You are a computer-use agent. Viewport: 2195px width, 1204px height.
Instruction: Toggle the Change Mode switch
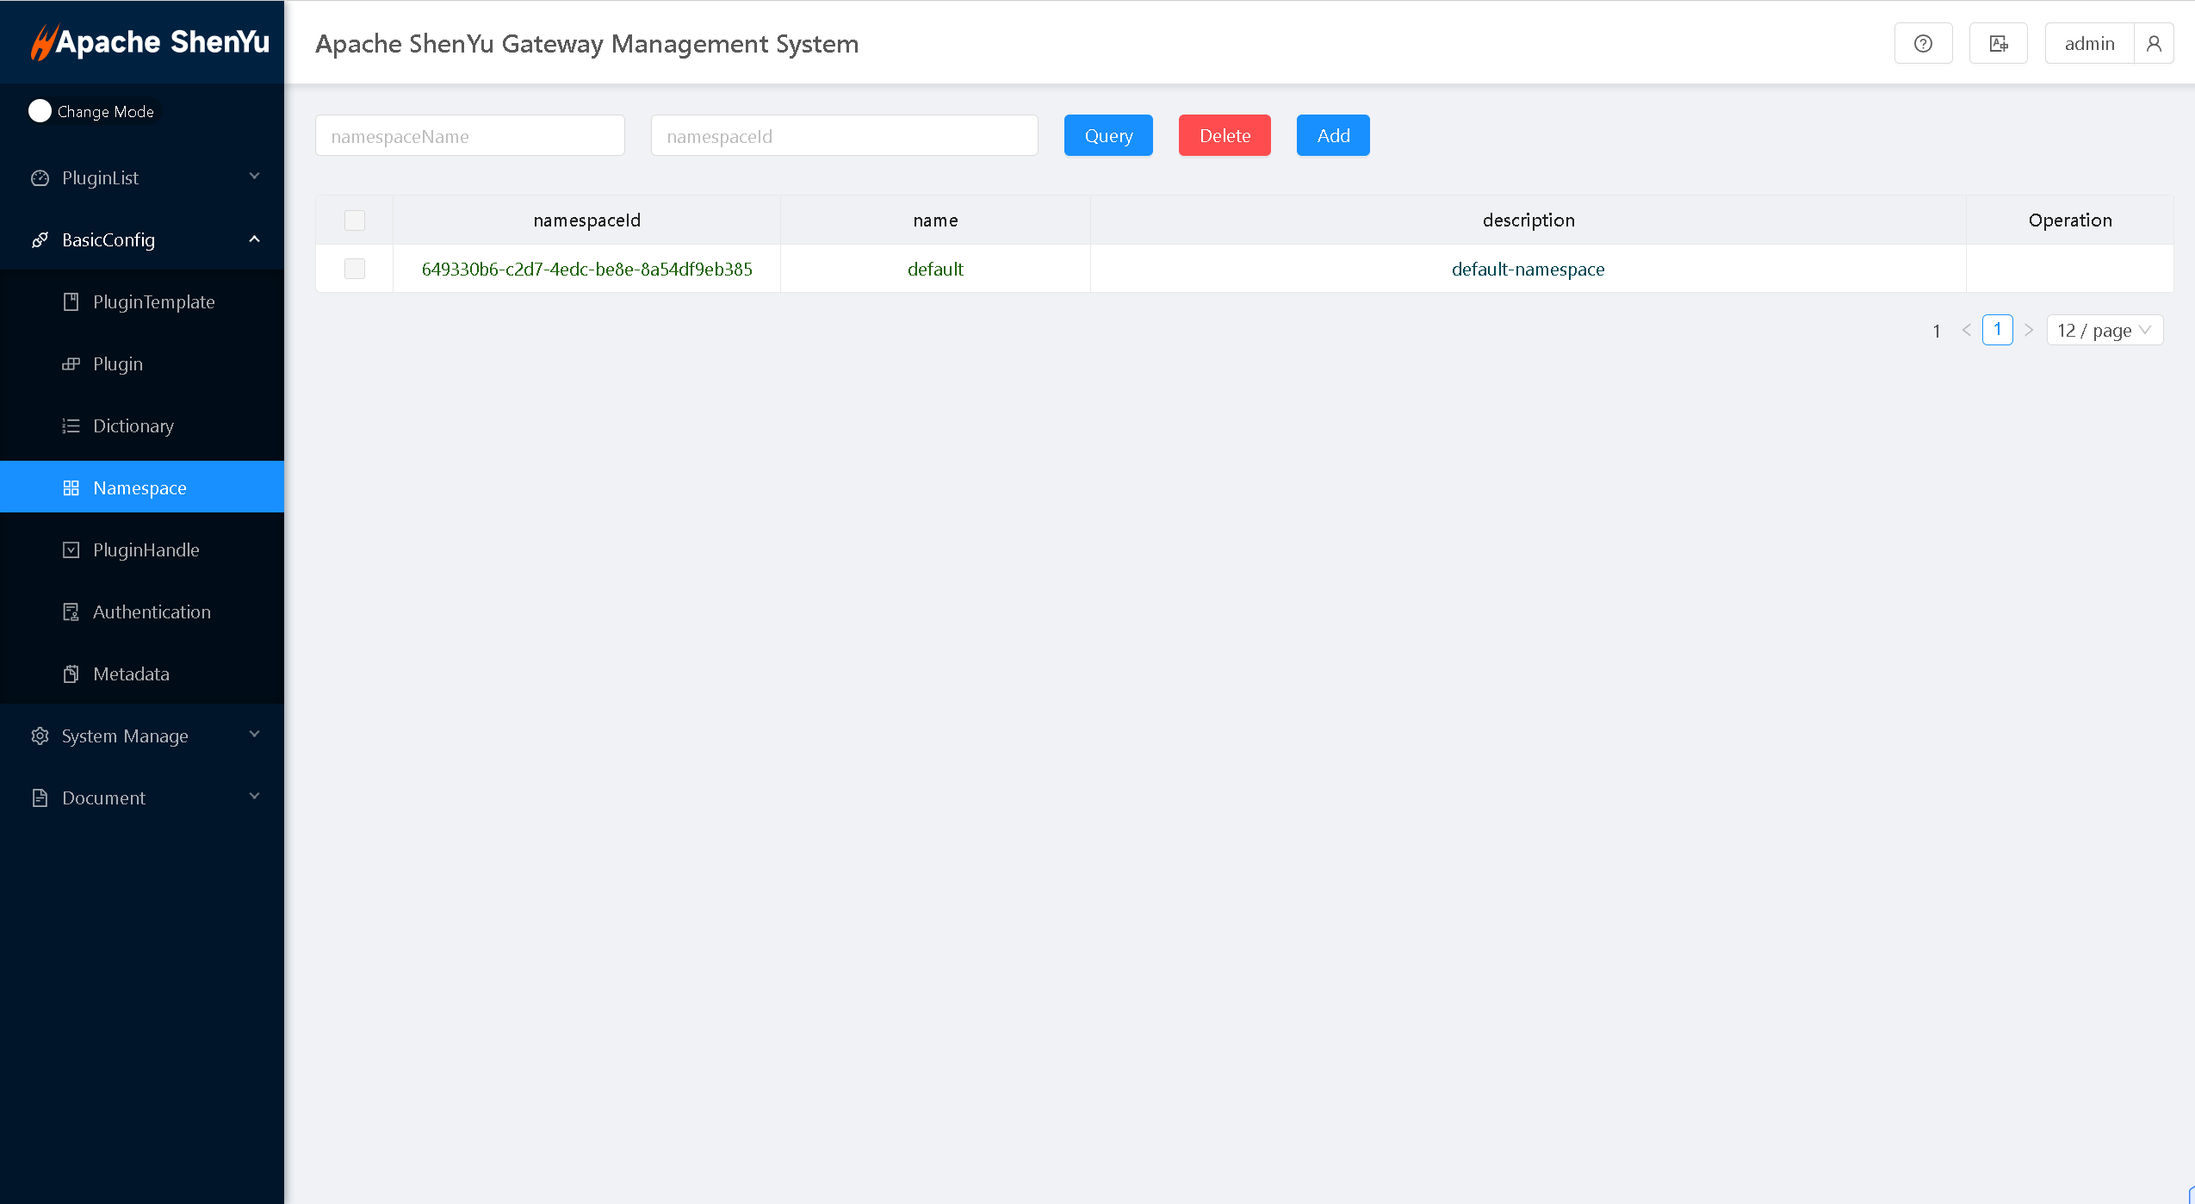[x=40, y=111]
